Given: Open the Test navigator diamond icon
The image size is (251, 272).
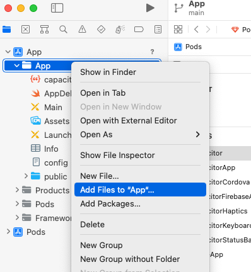Looking at the screenshot, I should (101, 30).
